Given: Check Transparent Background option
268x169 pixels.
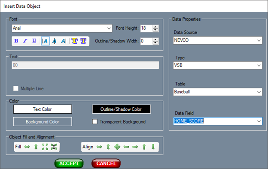Looking at the screenshot, I should pos(94,122).
